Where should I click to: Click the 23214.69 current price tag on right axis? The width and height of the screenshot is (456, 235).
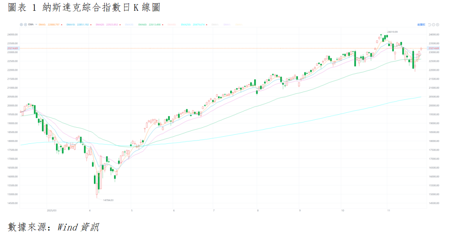coord(434,48)
